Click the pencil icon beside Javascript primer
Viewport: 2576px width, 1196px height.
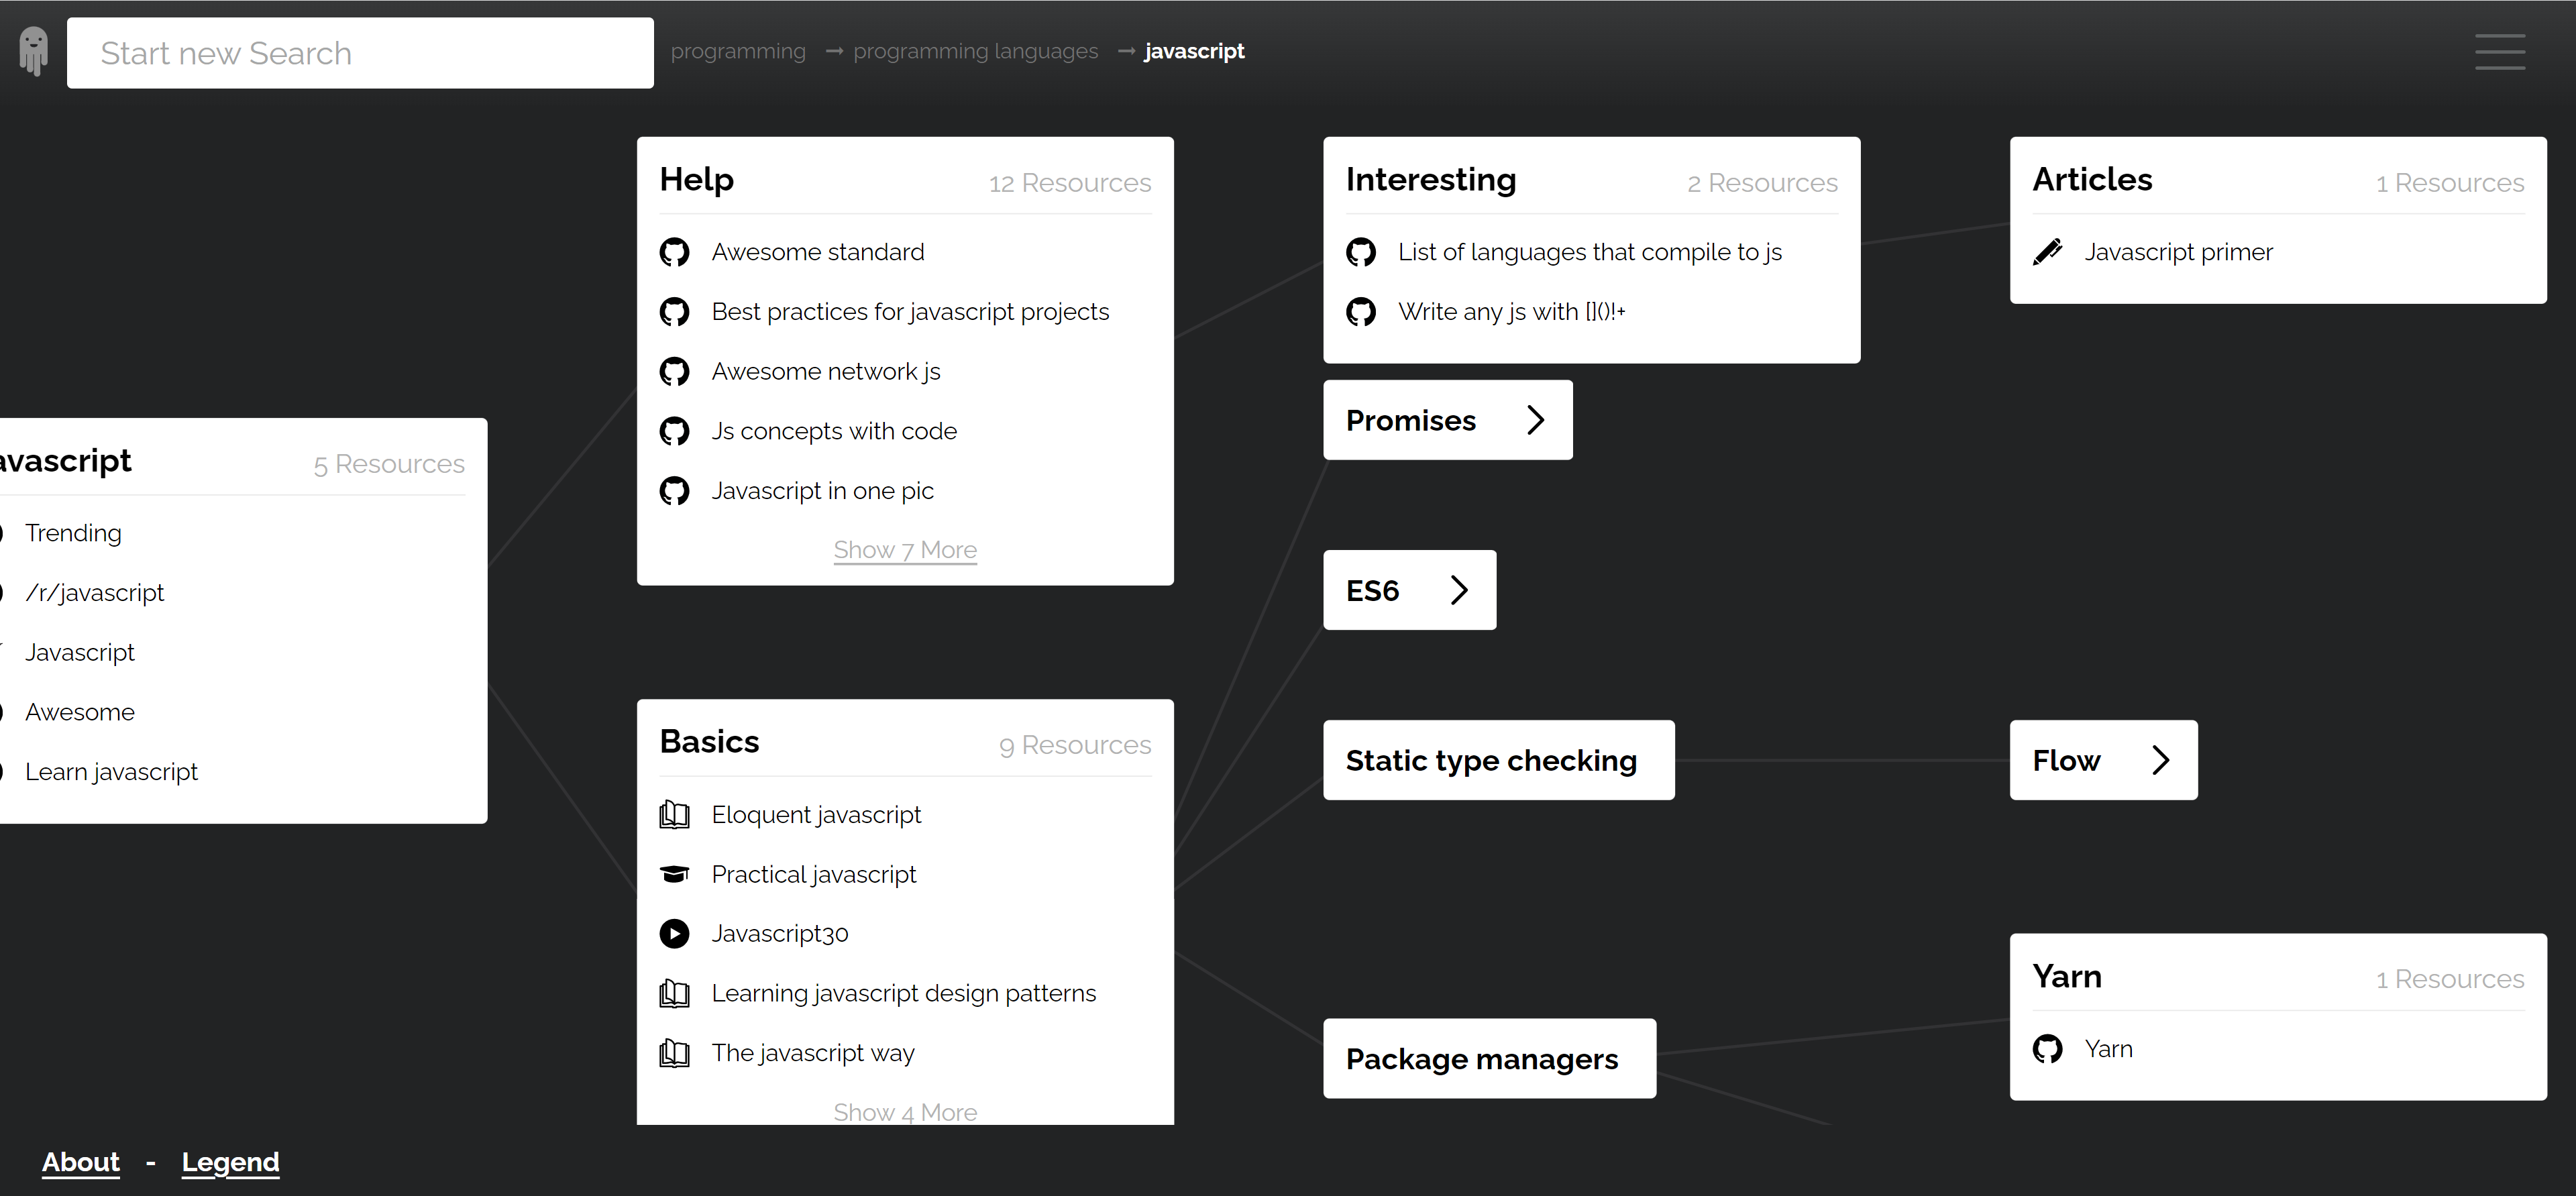2047,252
